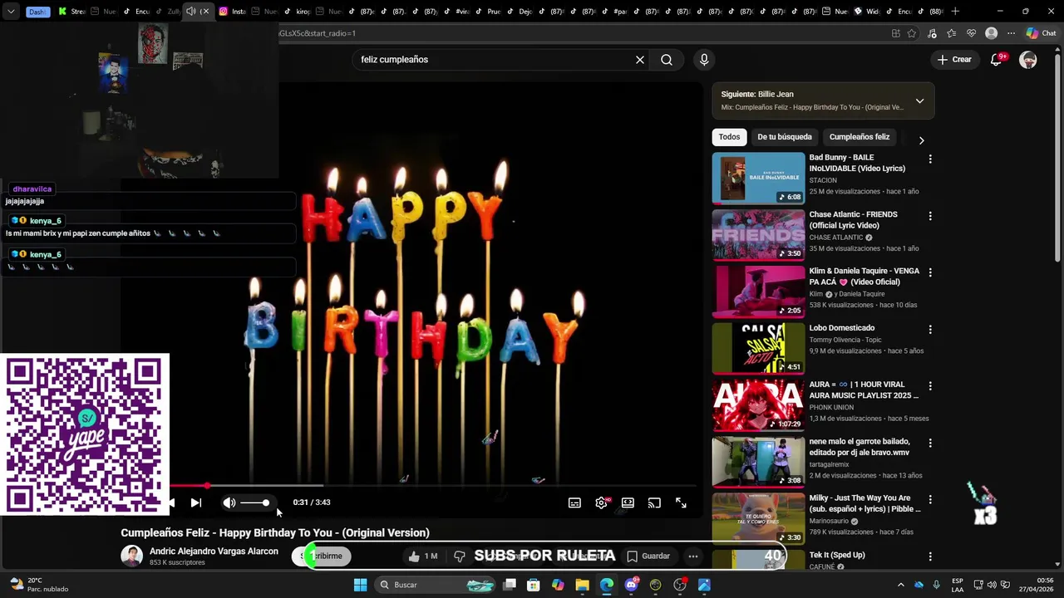Add page to favorites with the star icon
1064x598 pixels.
912,33
